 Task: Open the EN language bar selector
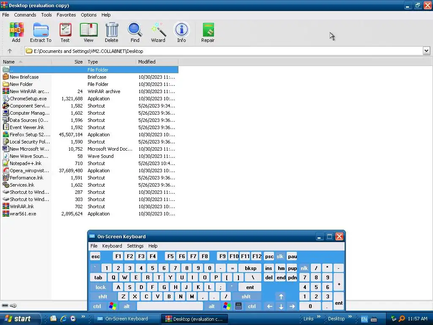coord(364,319)
